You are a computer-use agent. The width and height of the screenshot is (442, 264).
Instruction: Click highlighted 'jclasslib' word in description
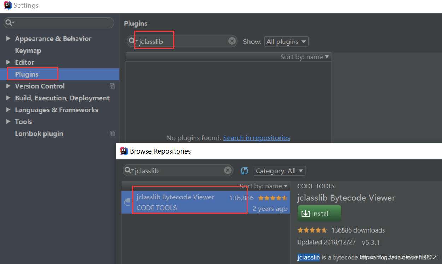tap(309, 257)
